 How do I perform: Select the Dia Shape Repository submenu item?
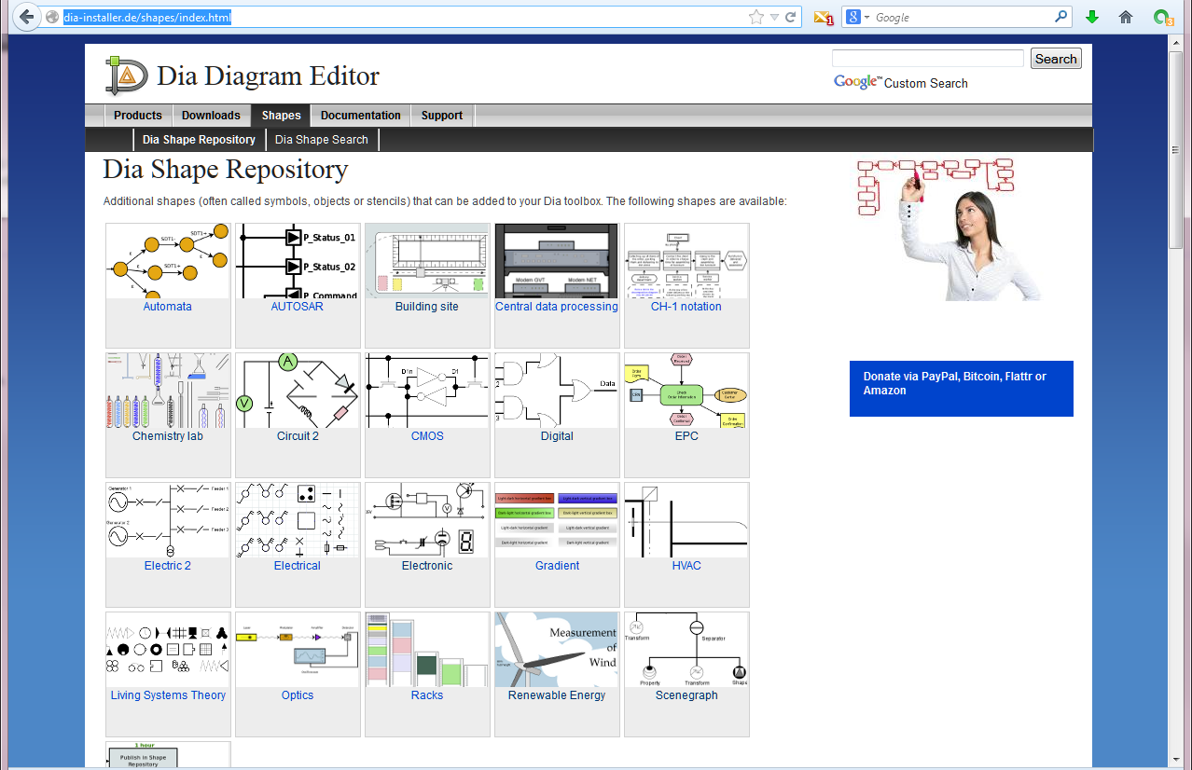click(199, 140)
